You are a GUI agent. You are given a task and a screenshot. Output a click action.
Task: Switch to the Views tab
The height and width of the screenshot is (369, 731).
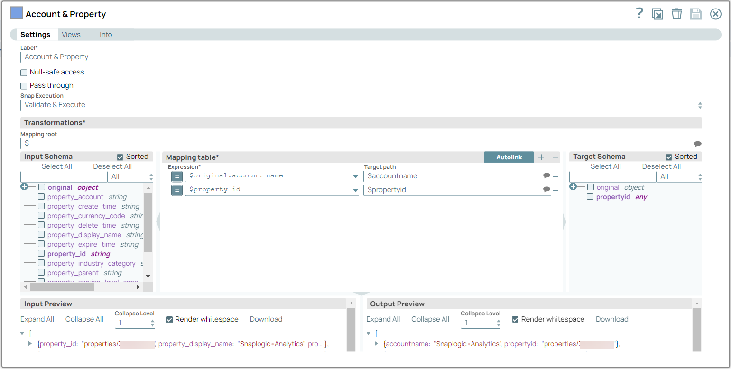(x=71, y=34)
